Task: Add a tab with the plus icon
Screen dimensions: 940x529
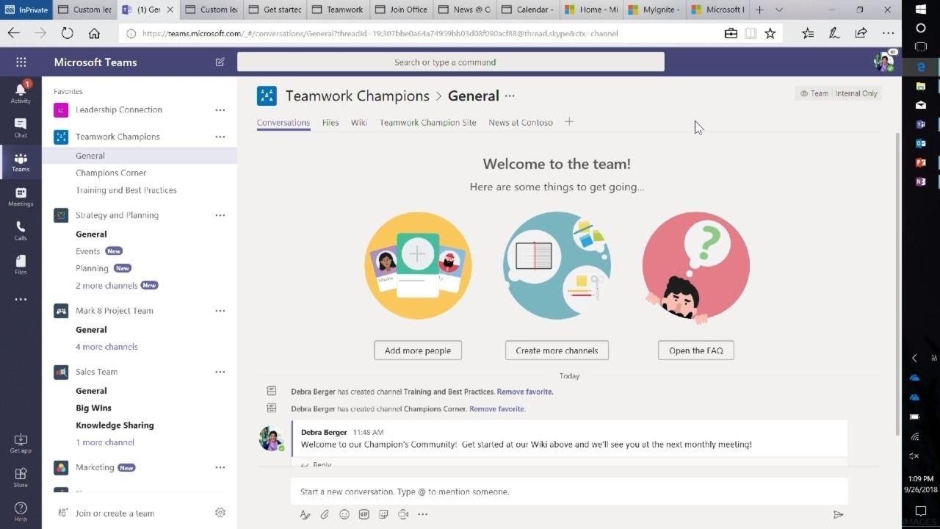Action: pyautogui.click(x=569, y=122)
